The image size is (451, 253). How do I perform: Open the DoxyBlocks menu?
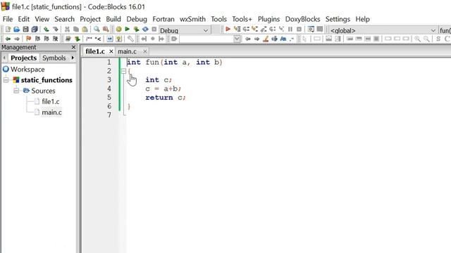tap(302, 19)
